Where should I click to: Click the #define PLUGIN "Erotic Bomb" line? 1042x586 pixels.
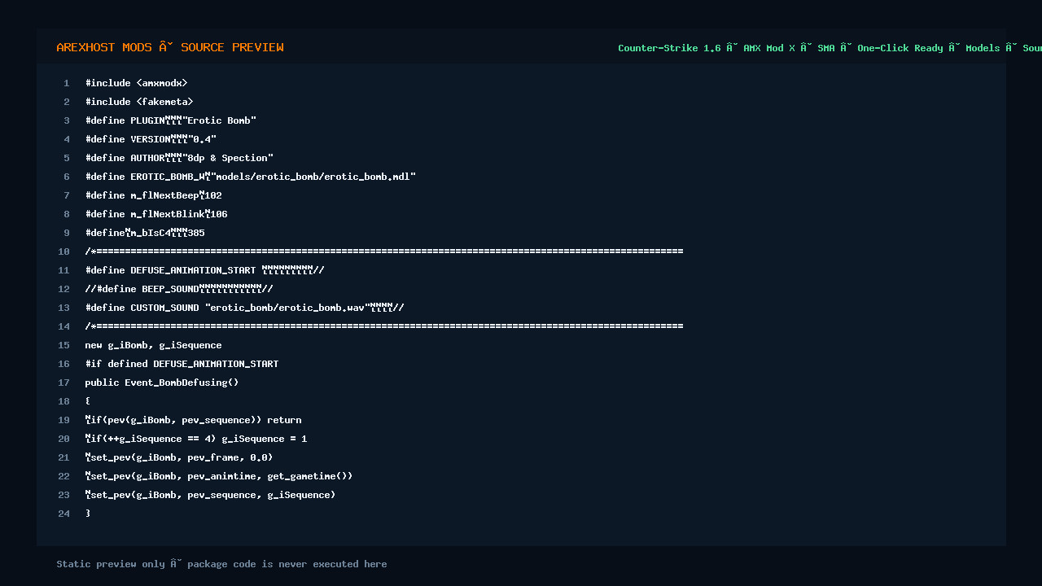171,120
